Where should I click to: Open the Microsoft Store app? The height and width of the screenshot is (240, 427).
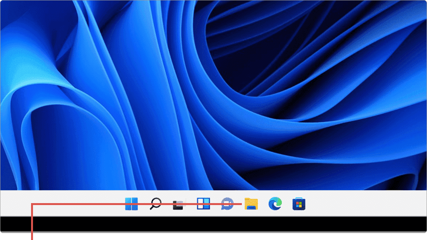(299, 203)
